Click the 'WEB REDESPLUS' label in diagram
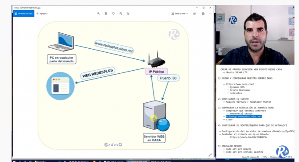The image size is (299, 162). point(98,73)
